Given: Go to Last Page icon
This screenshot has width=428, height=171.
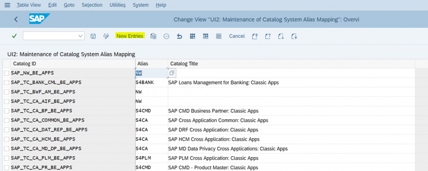Looking at the screenshot, I should click(x=294, y=36).
